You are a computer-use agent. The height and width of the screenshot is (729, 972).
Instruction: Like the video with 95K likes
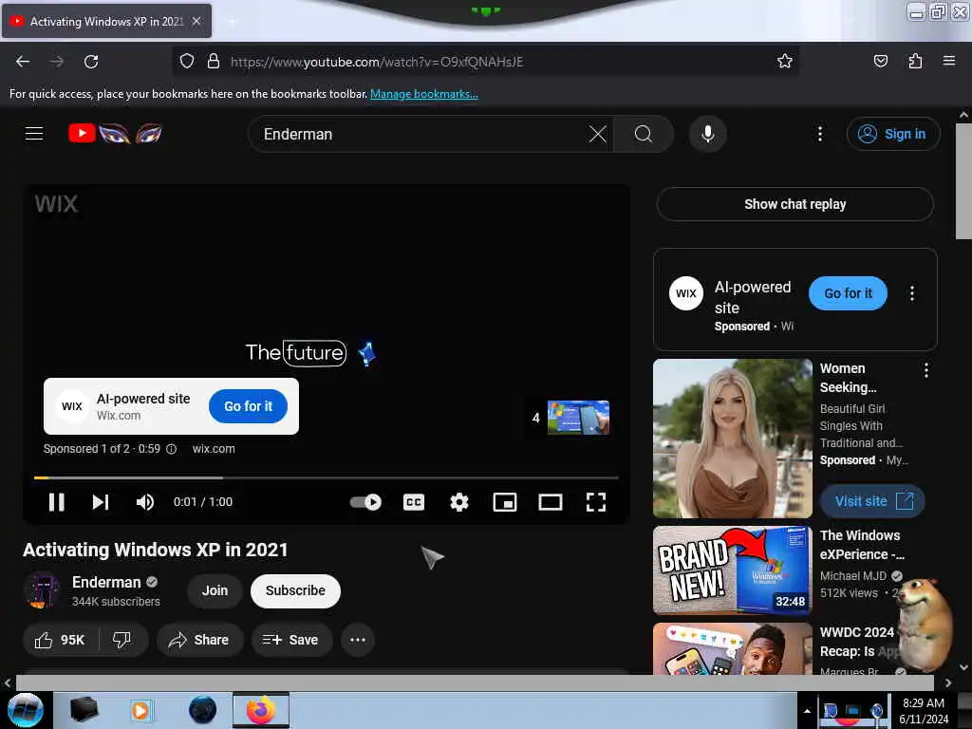60,640
